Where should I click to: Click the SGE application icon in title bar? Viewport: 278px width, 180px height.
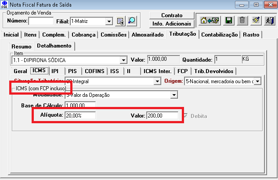click(x=4, y=5)
